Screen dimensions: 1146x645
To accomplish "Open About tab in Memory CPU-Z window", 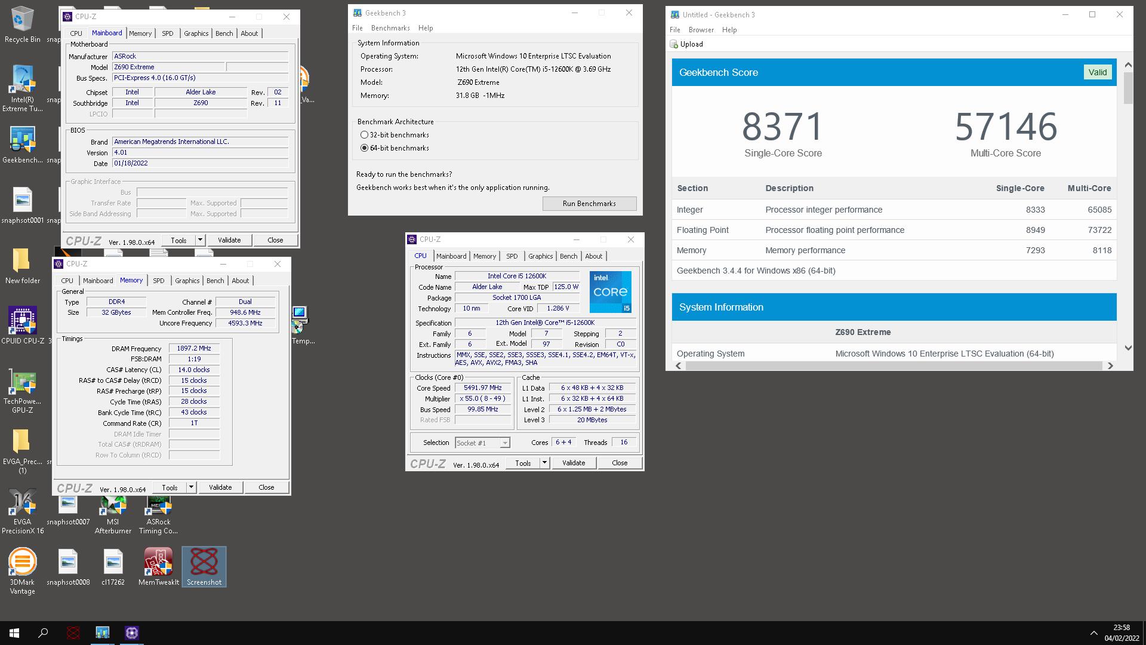I will pyautogui.click(x=240, y=281).
